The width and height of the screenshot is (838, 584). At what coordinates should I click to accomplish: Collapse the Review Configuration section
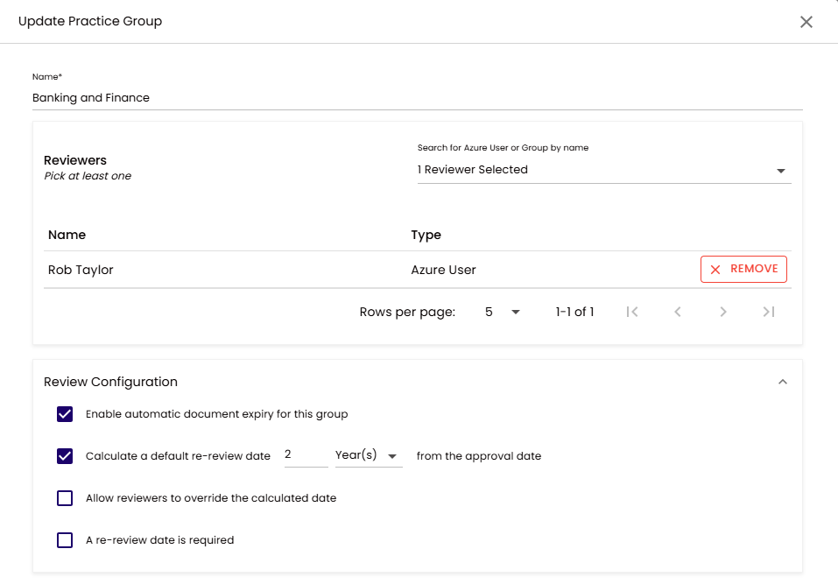coord(783,382)
